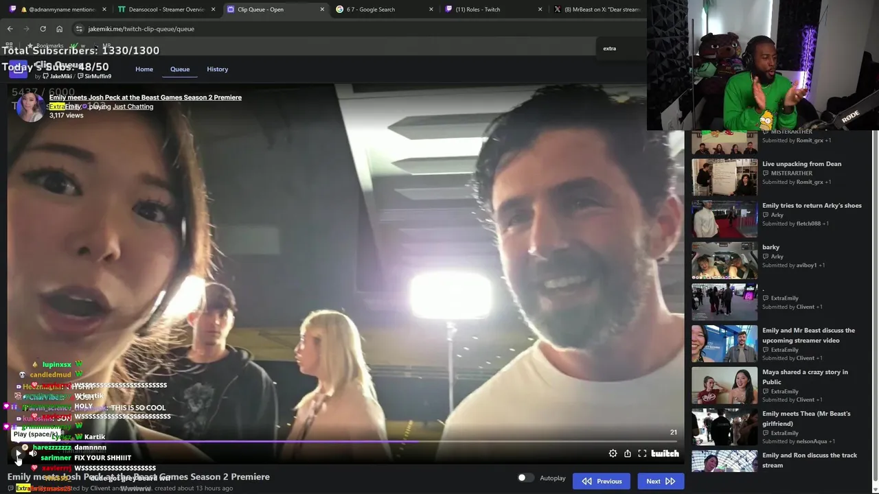Click 'Submitted by nelsonAqua' text
Image resolution: width=879 pixels, height=494 pixels.
coord(799,441)
